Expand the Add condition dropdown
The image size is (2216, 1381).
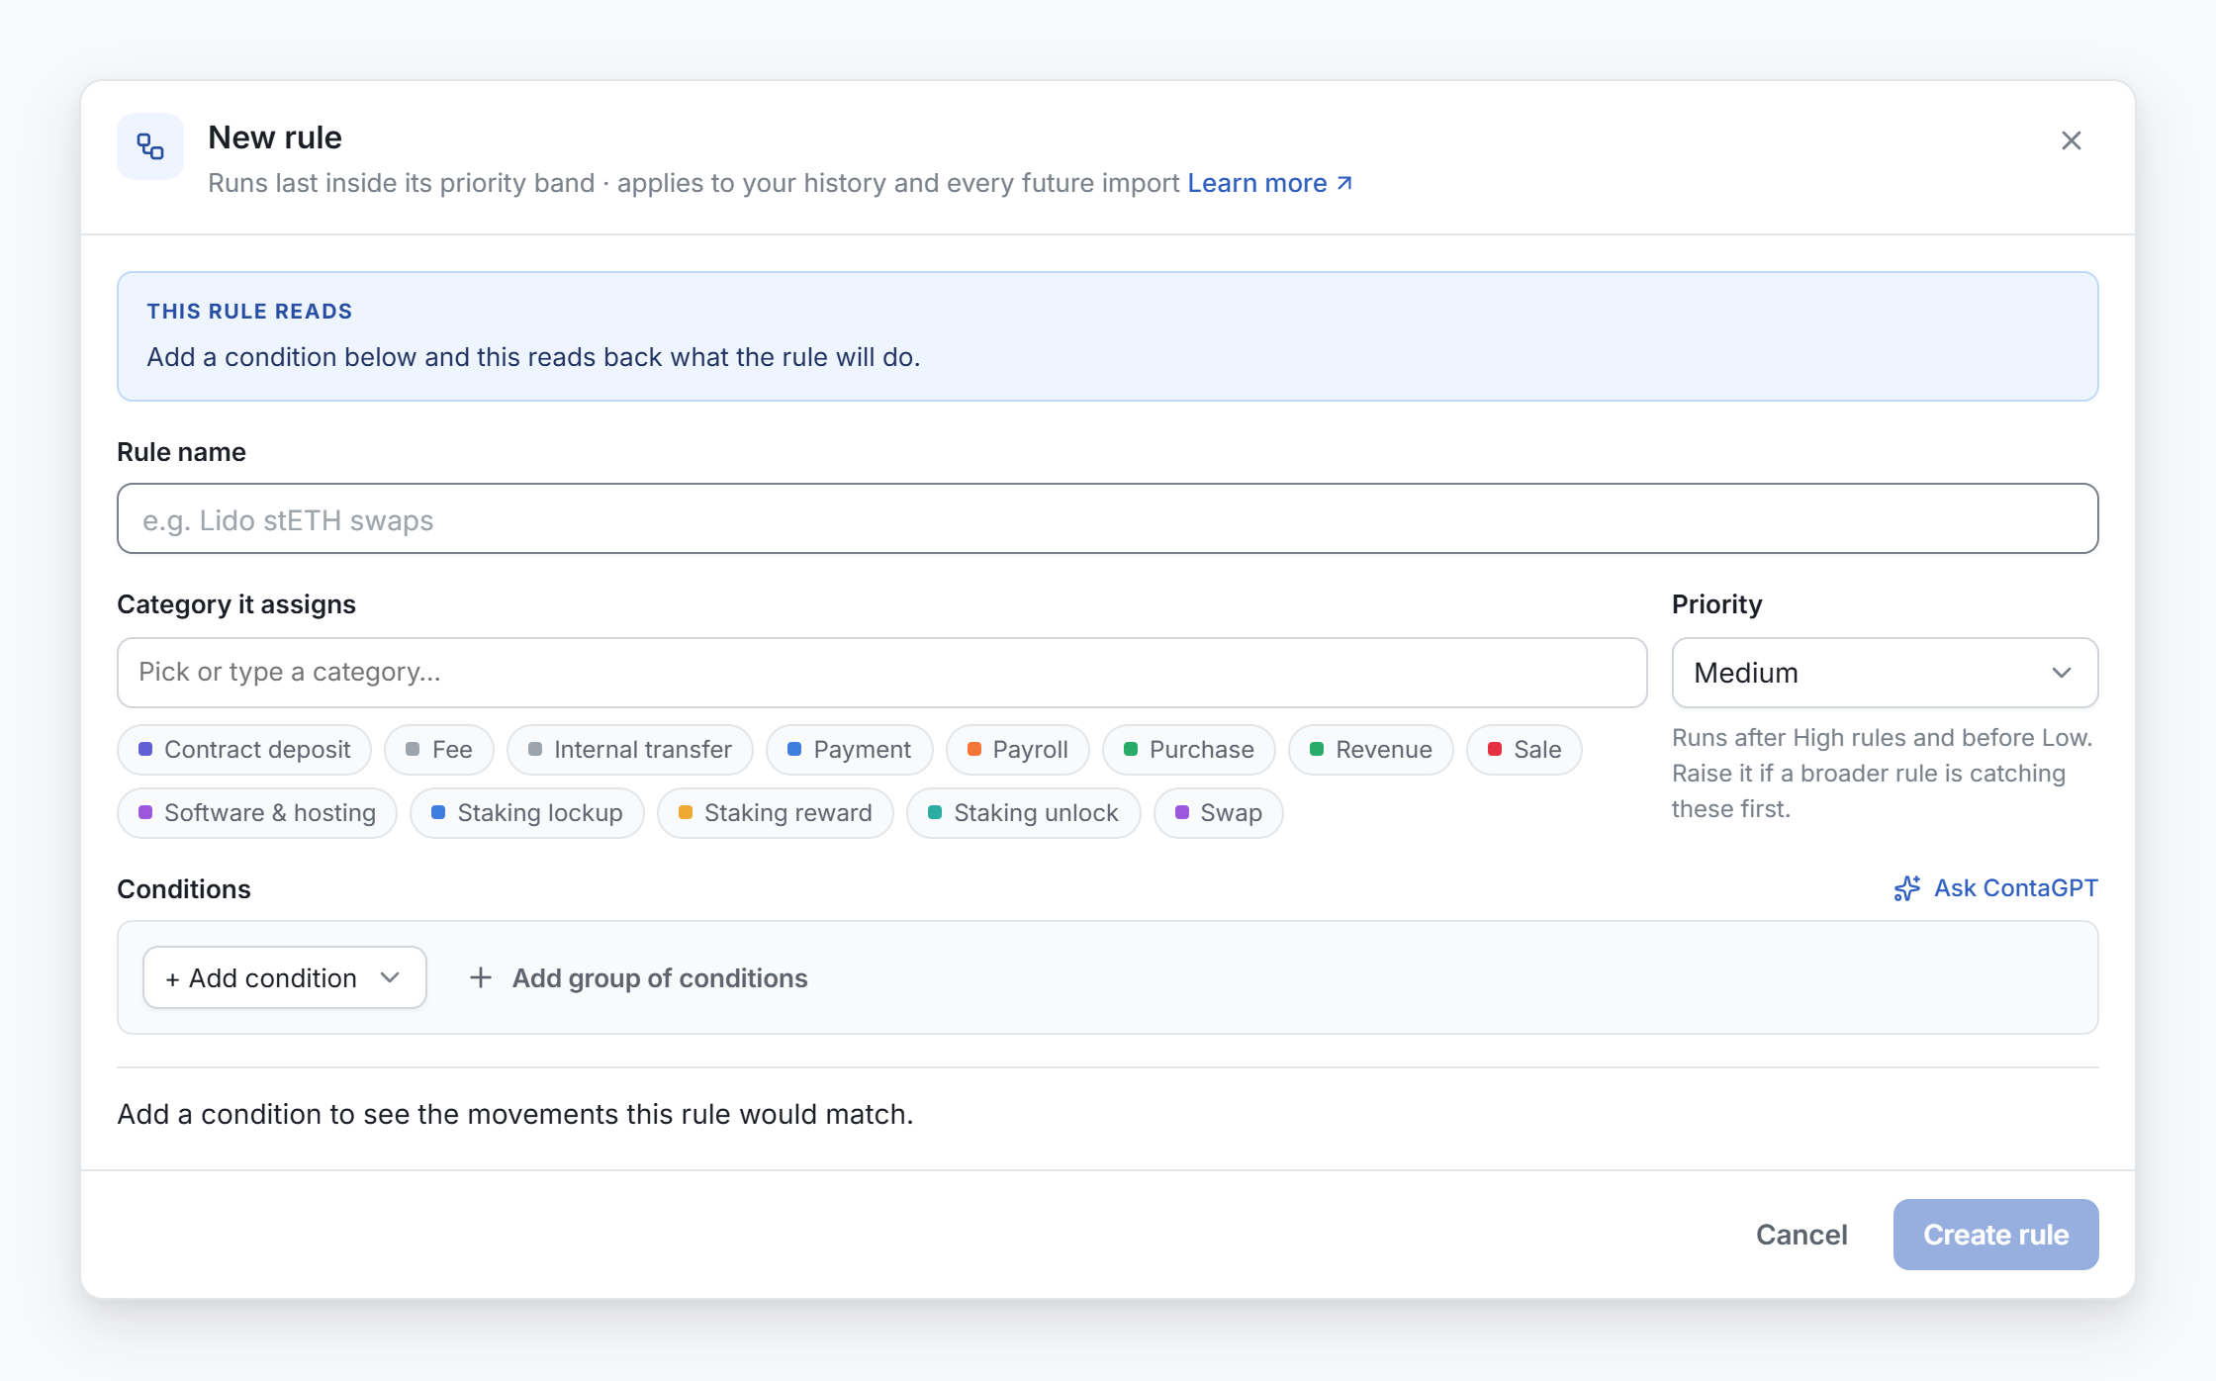point(285,977)
